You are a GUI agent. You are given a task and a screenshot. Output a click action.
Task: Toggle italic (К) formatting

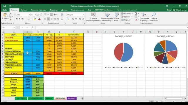pos(20,19)
